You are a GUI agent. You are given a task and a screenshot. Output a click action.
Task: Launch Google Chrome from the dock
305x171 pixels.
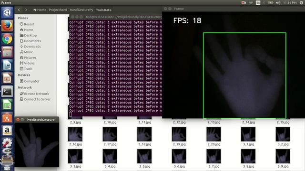pyautogui.click(x=7, y=39)
